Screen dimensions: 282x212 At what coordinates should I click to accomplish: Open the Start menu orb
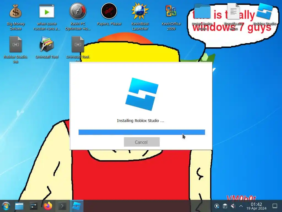pyautogui.click(x=6, y=206)
